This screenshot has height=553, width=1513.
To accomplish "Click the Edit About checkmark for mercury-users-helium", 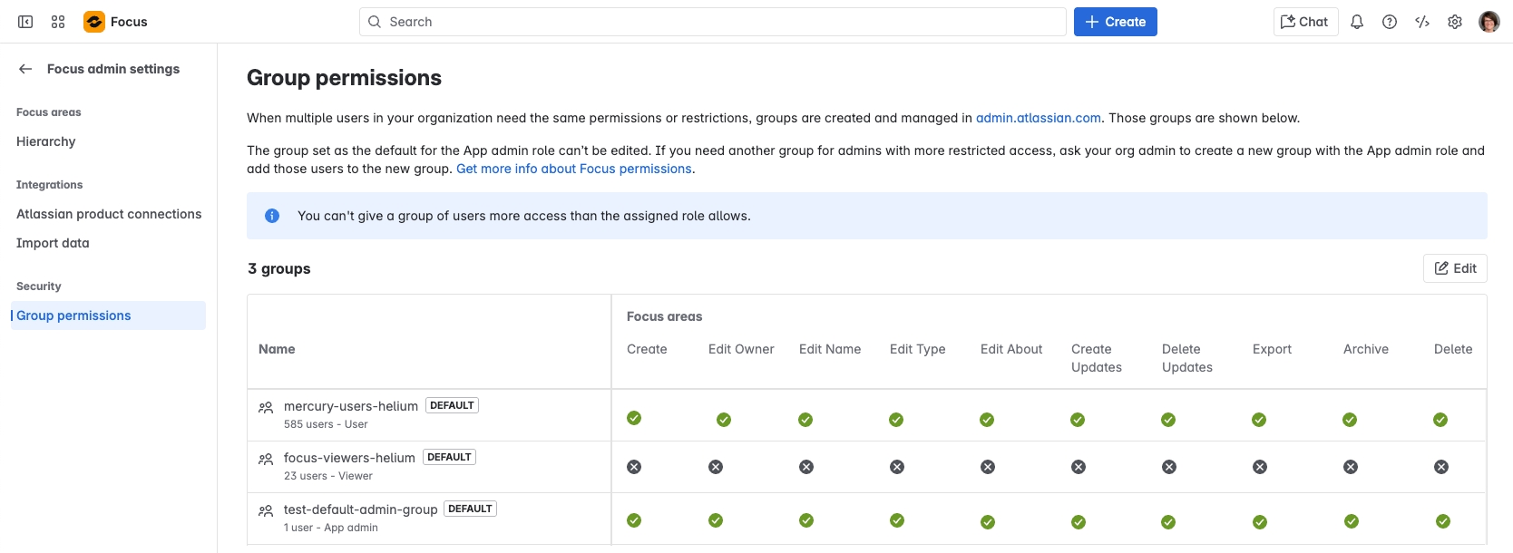I will click(x=987, y=420).
